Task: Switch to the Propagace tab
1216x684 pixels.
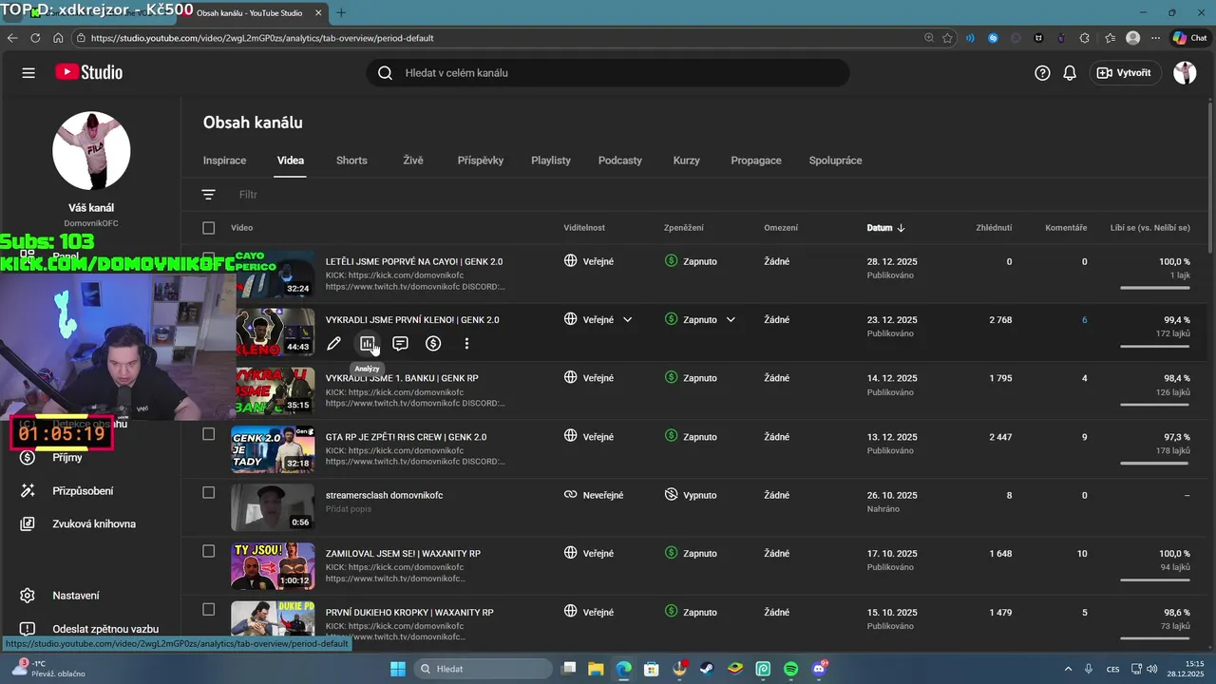Action: coord(756,161)
